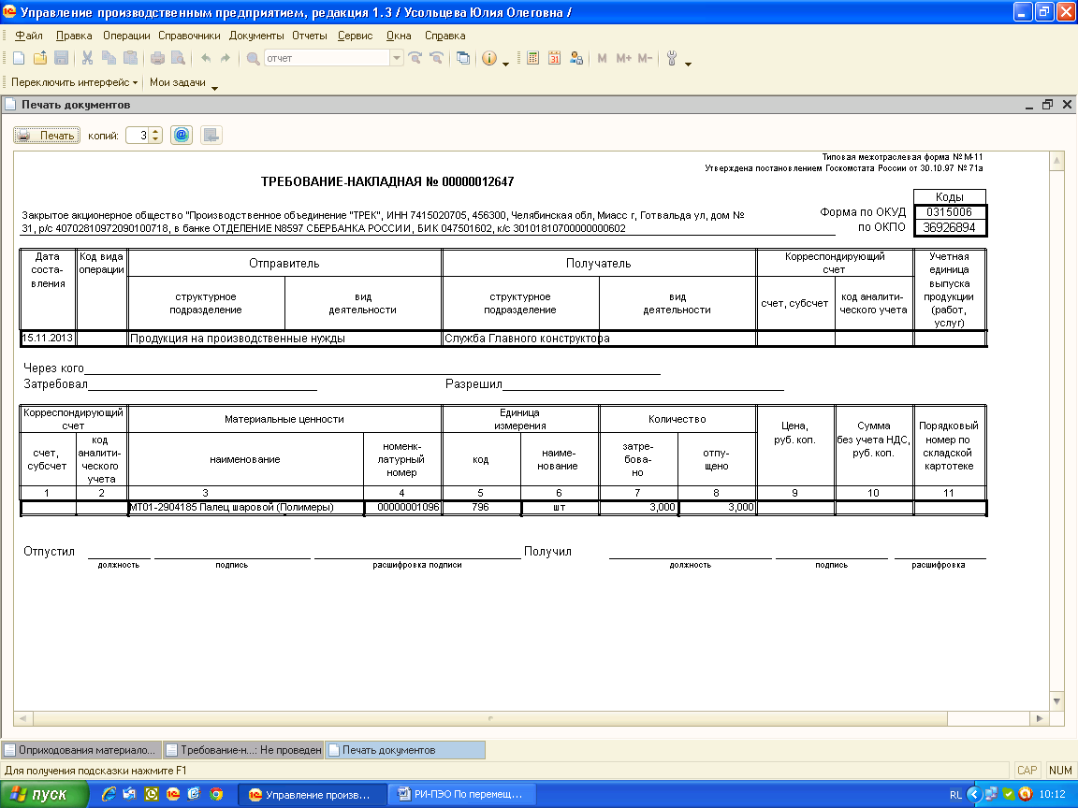The image size is (1078, 808).
Task: Decrease number of copies with down arrow
Action: (x=155, y=139)
